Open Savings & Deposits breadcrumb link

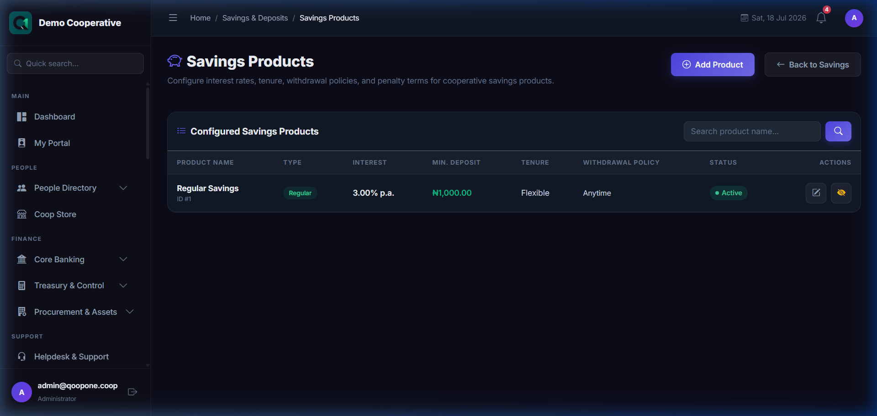[x=255, y=18]
